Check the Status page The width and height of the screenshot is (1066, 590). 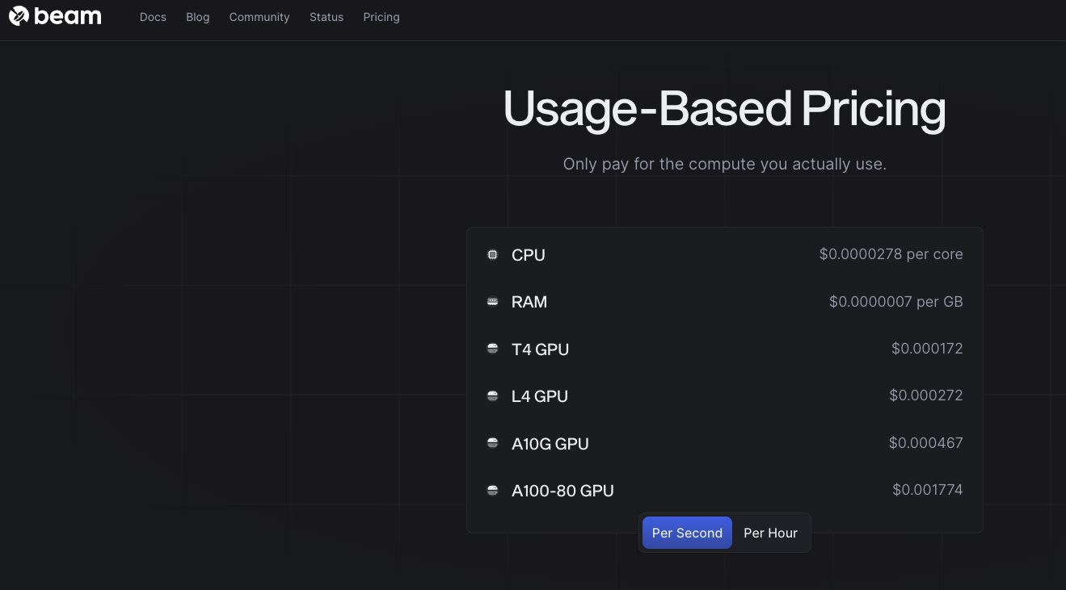[326, 17]
